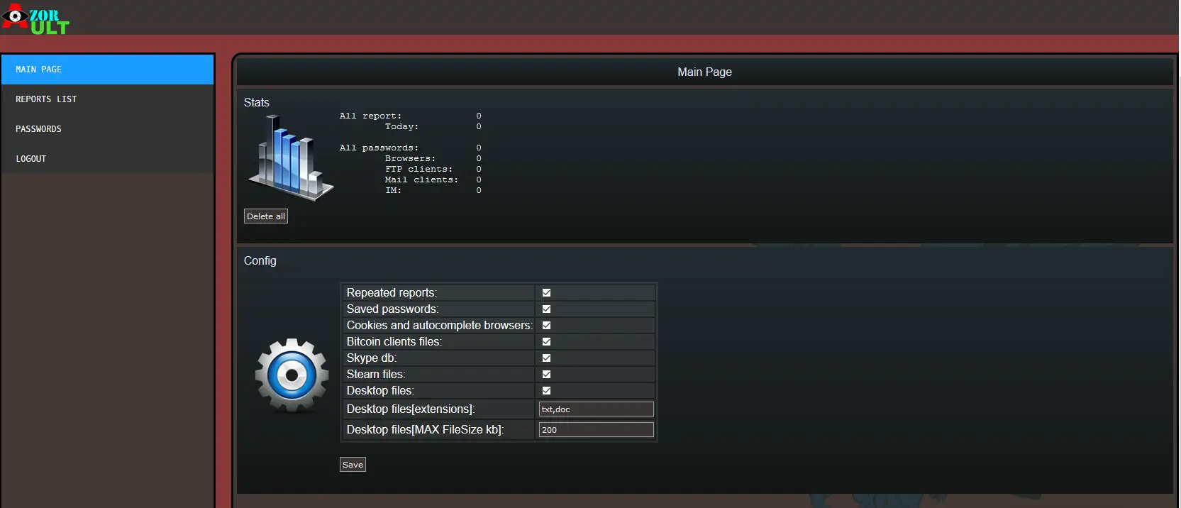Toggle the Repeated reports checkbox
This screenshot has width=1181, height=508.
(546, 293)
